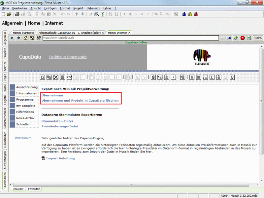Click the Stammdaten-Datei export link
Image resolution: width=264 pixels, height=198 pixels.
[57, 121]
